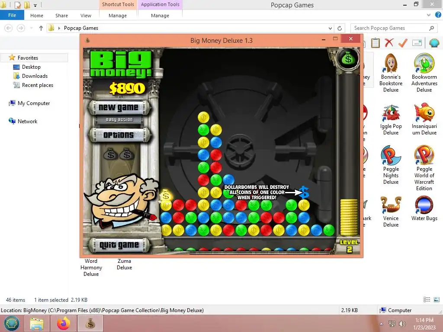Switch to details view layout

pos(427,300)
